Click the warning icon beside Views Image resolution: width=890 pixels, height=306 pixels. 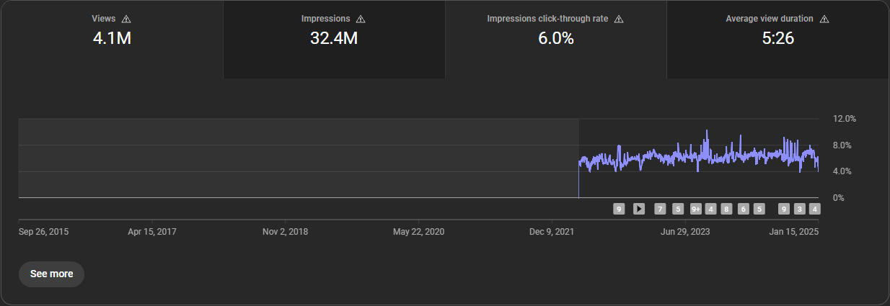click(x=127, y=19)
